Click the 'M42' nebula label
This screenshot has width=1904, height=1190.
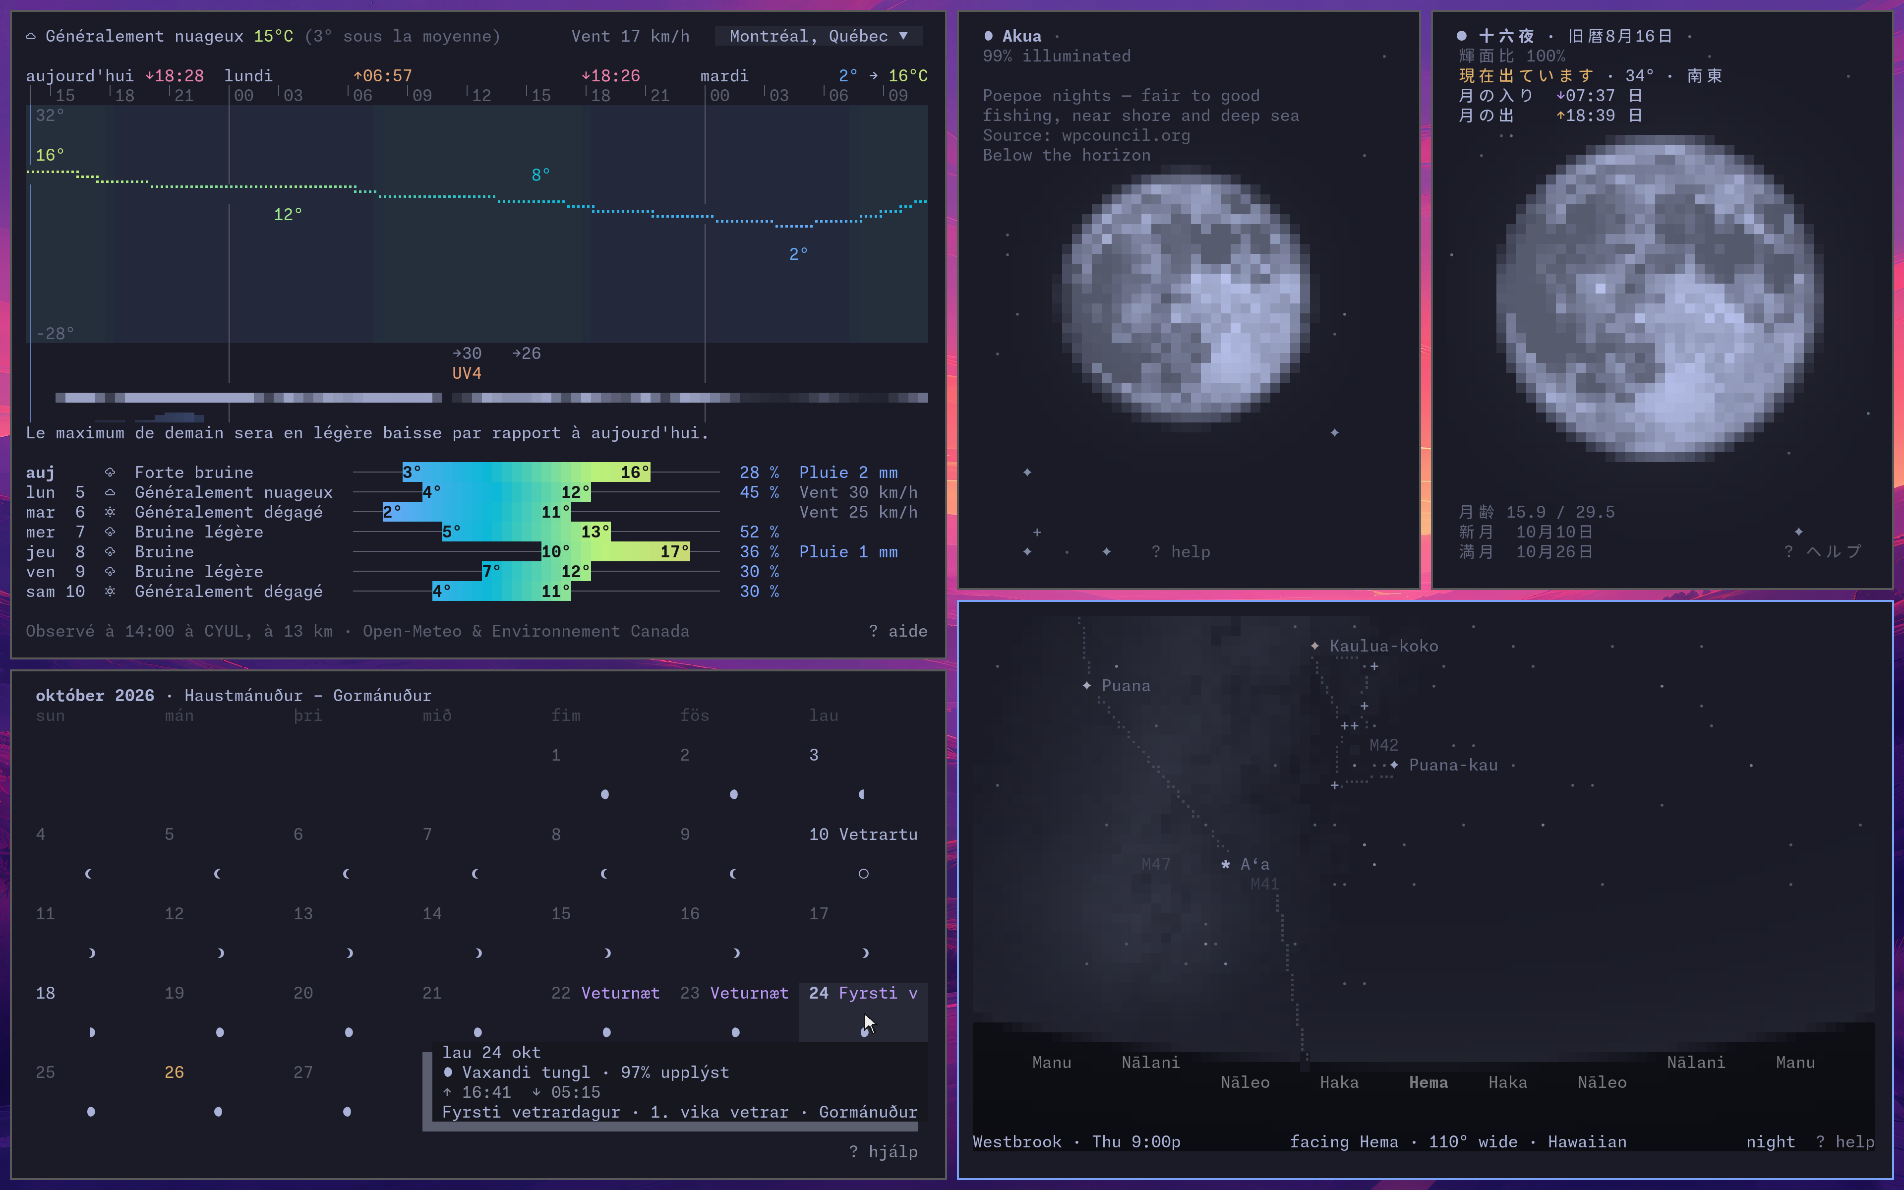coord(1384,745)
